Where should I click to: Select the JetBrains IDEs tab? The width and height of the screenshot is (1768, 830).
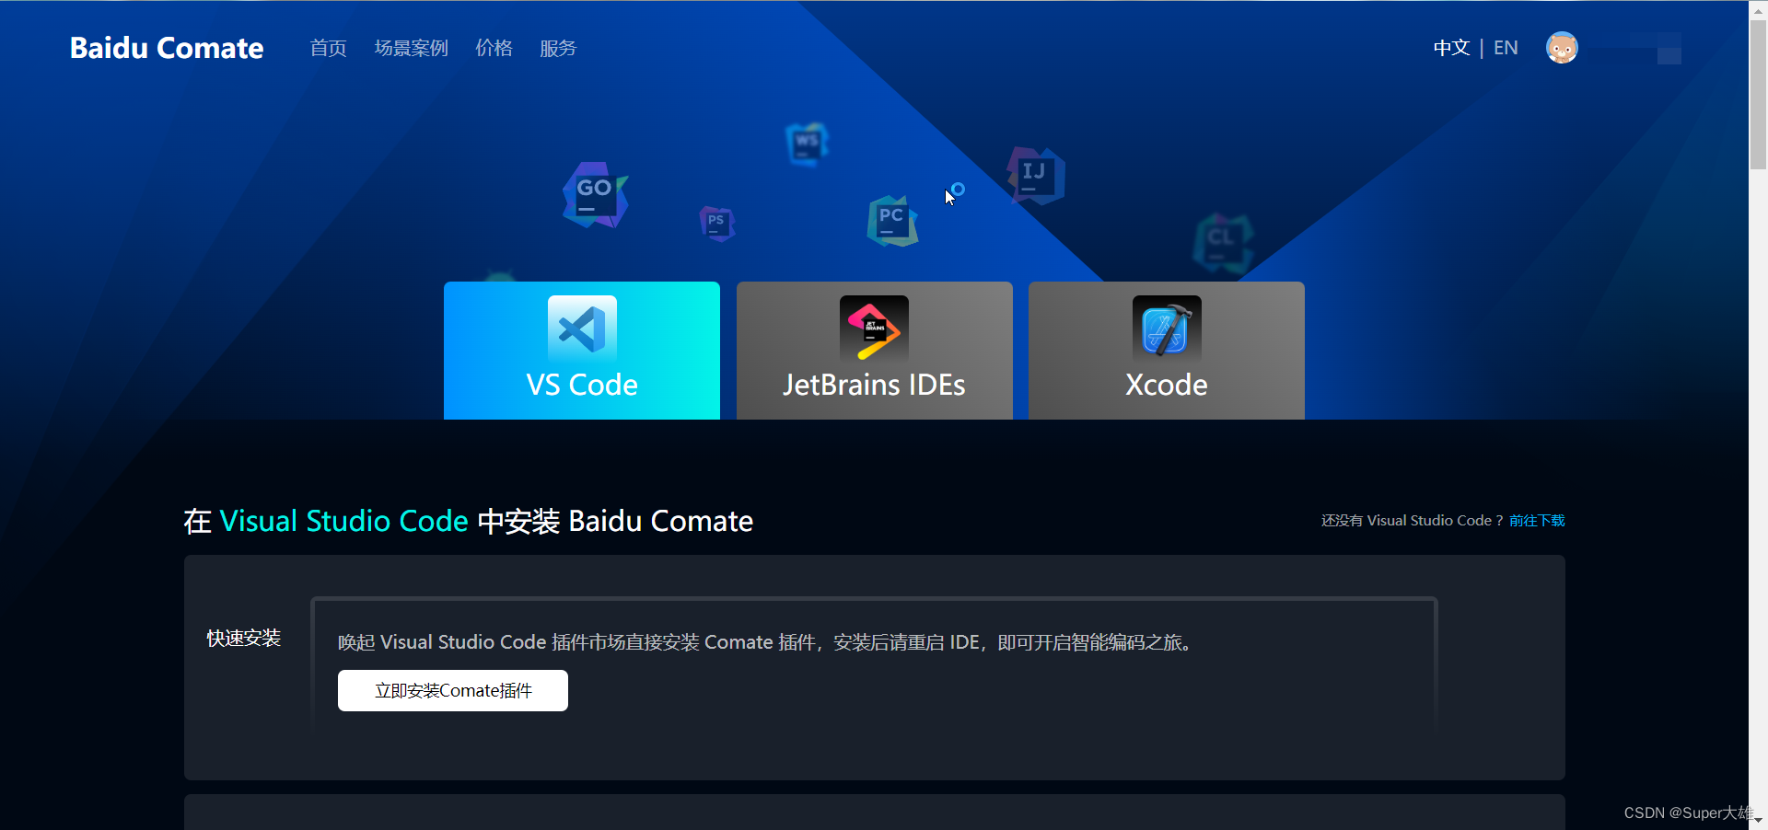[x=875, y=351]
